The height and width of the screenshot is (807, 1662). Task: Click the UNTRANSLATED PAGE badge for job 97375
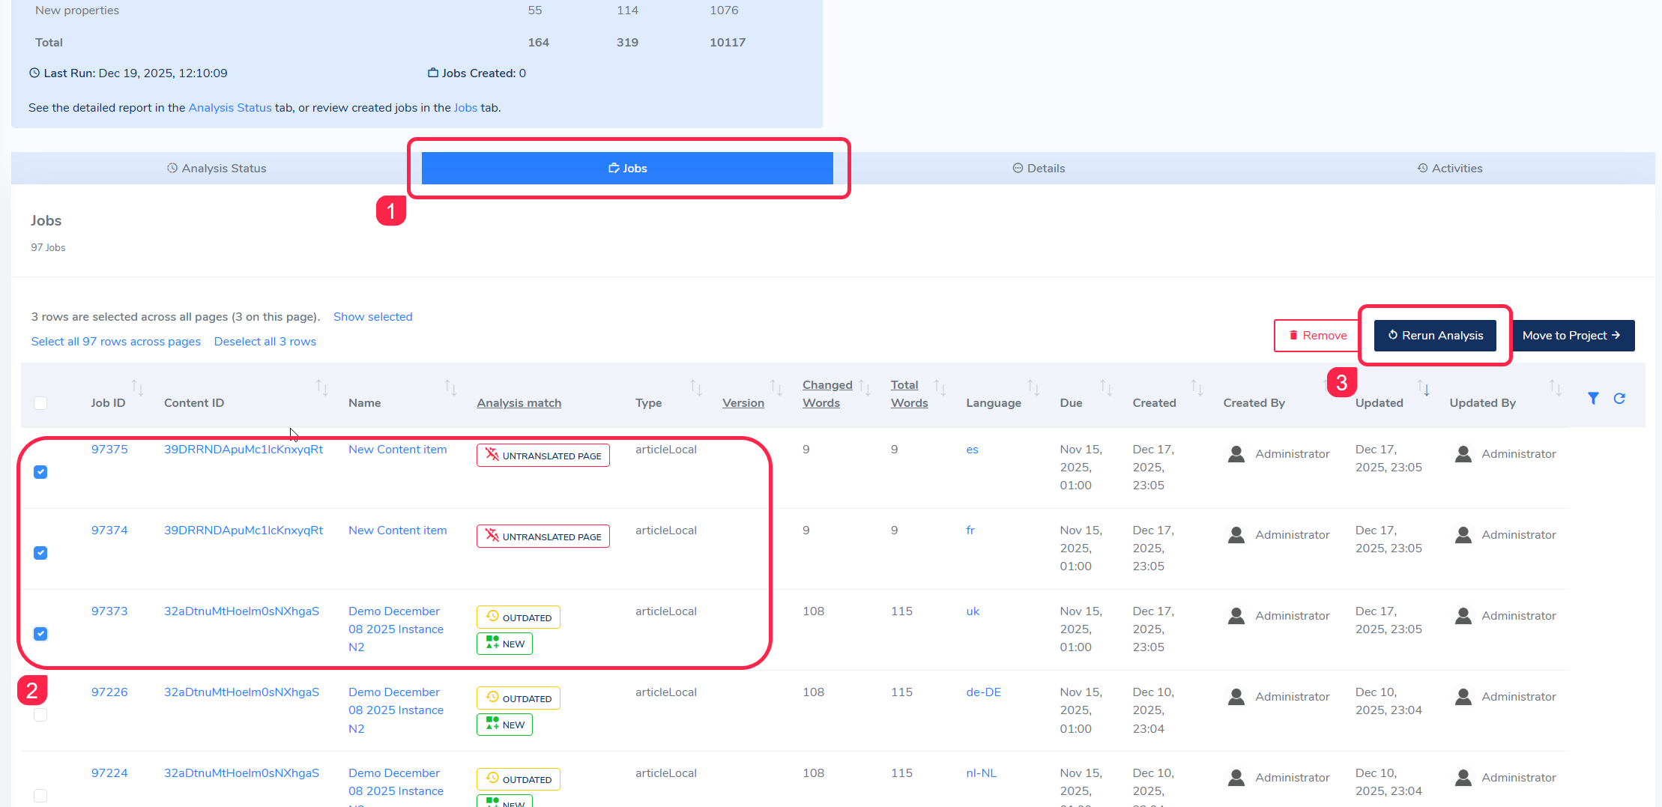pyautogui.click(x=543, y=456)
